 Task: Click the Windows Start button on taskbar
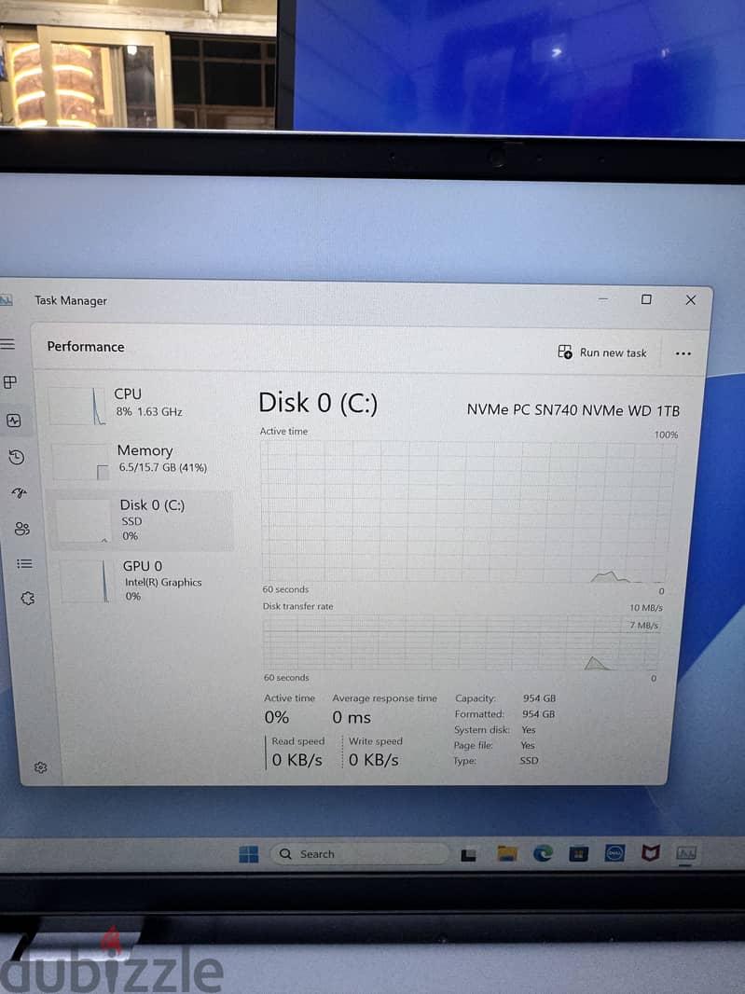point(249,854)
